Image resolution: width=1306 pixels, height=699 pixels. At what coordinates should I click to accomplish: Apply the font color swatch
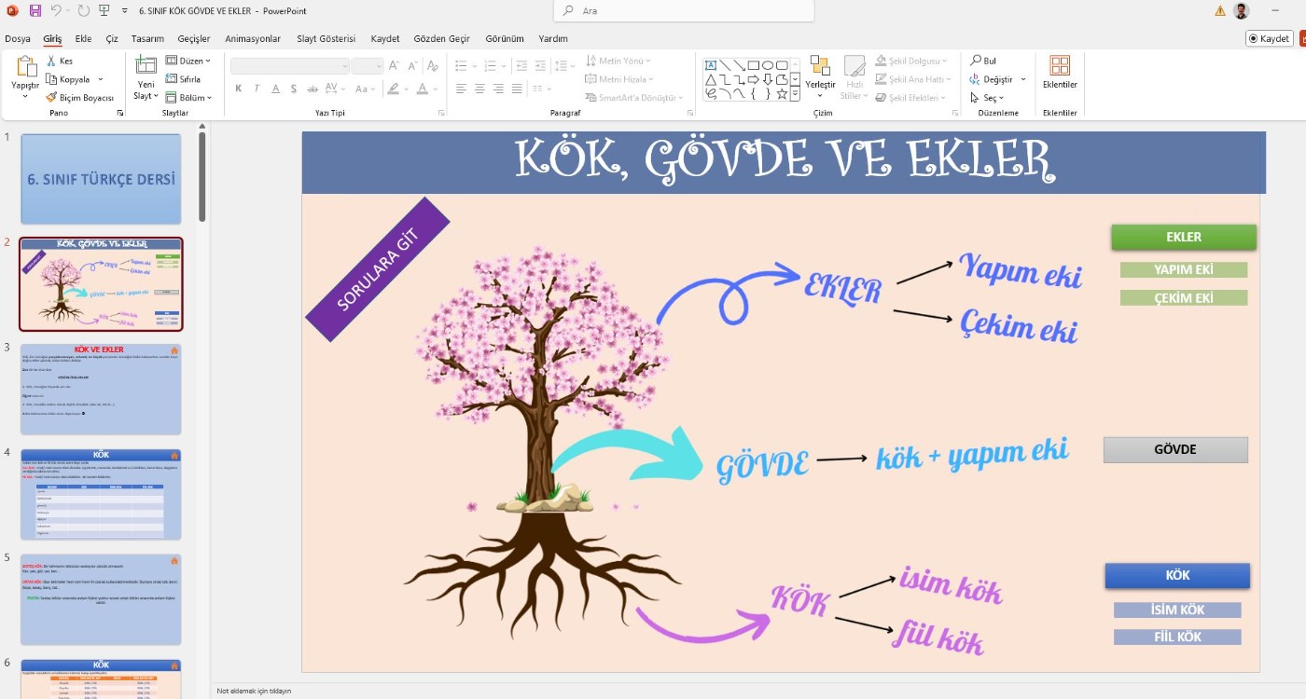coord(422,89)
